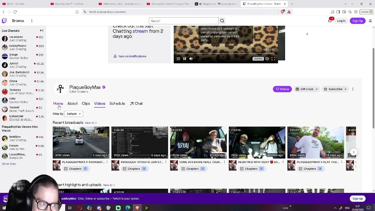
Task: Open options for Core 3v3 Basketball video
Action: 224,162
